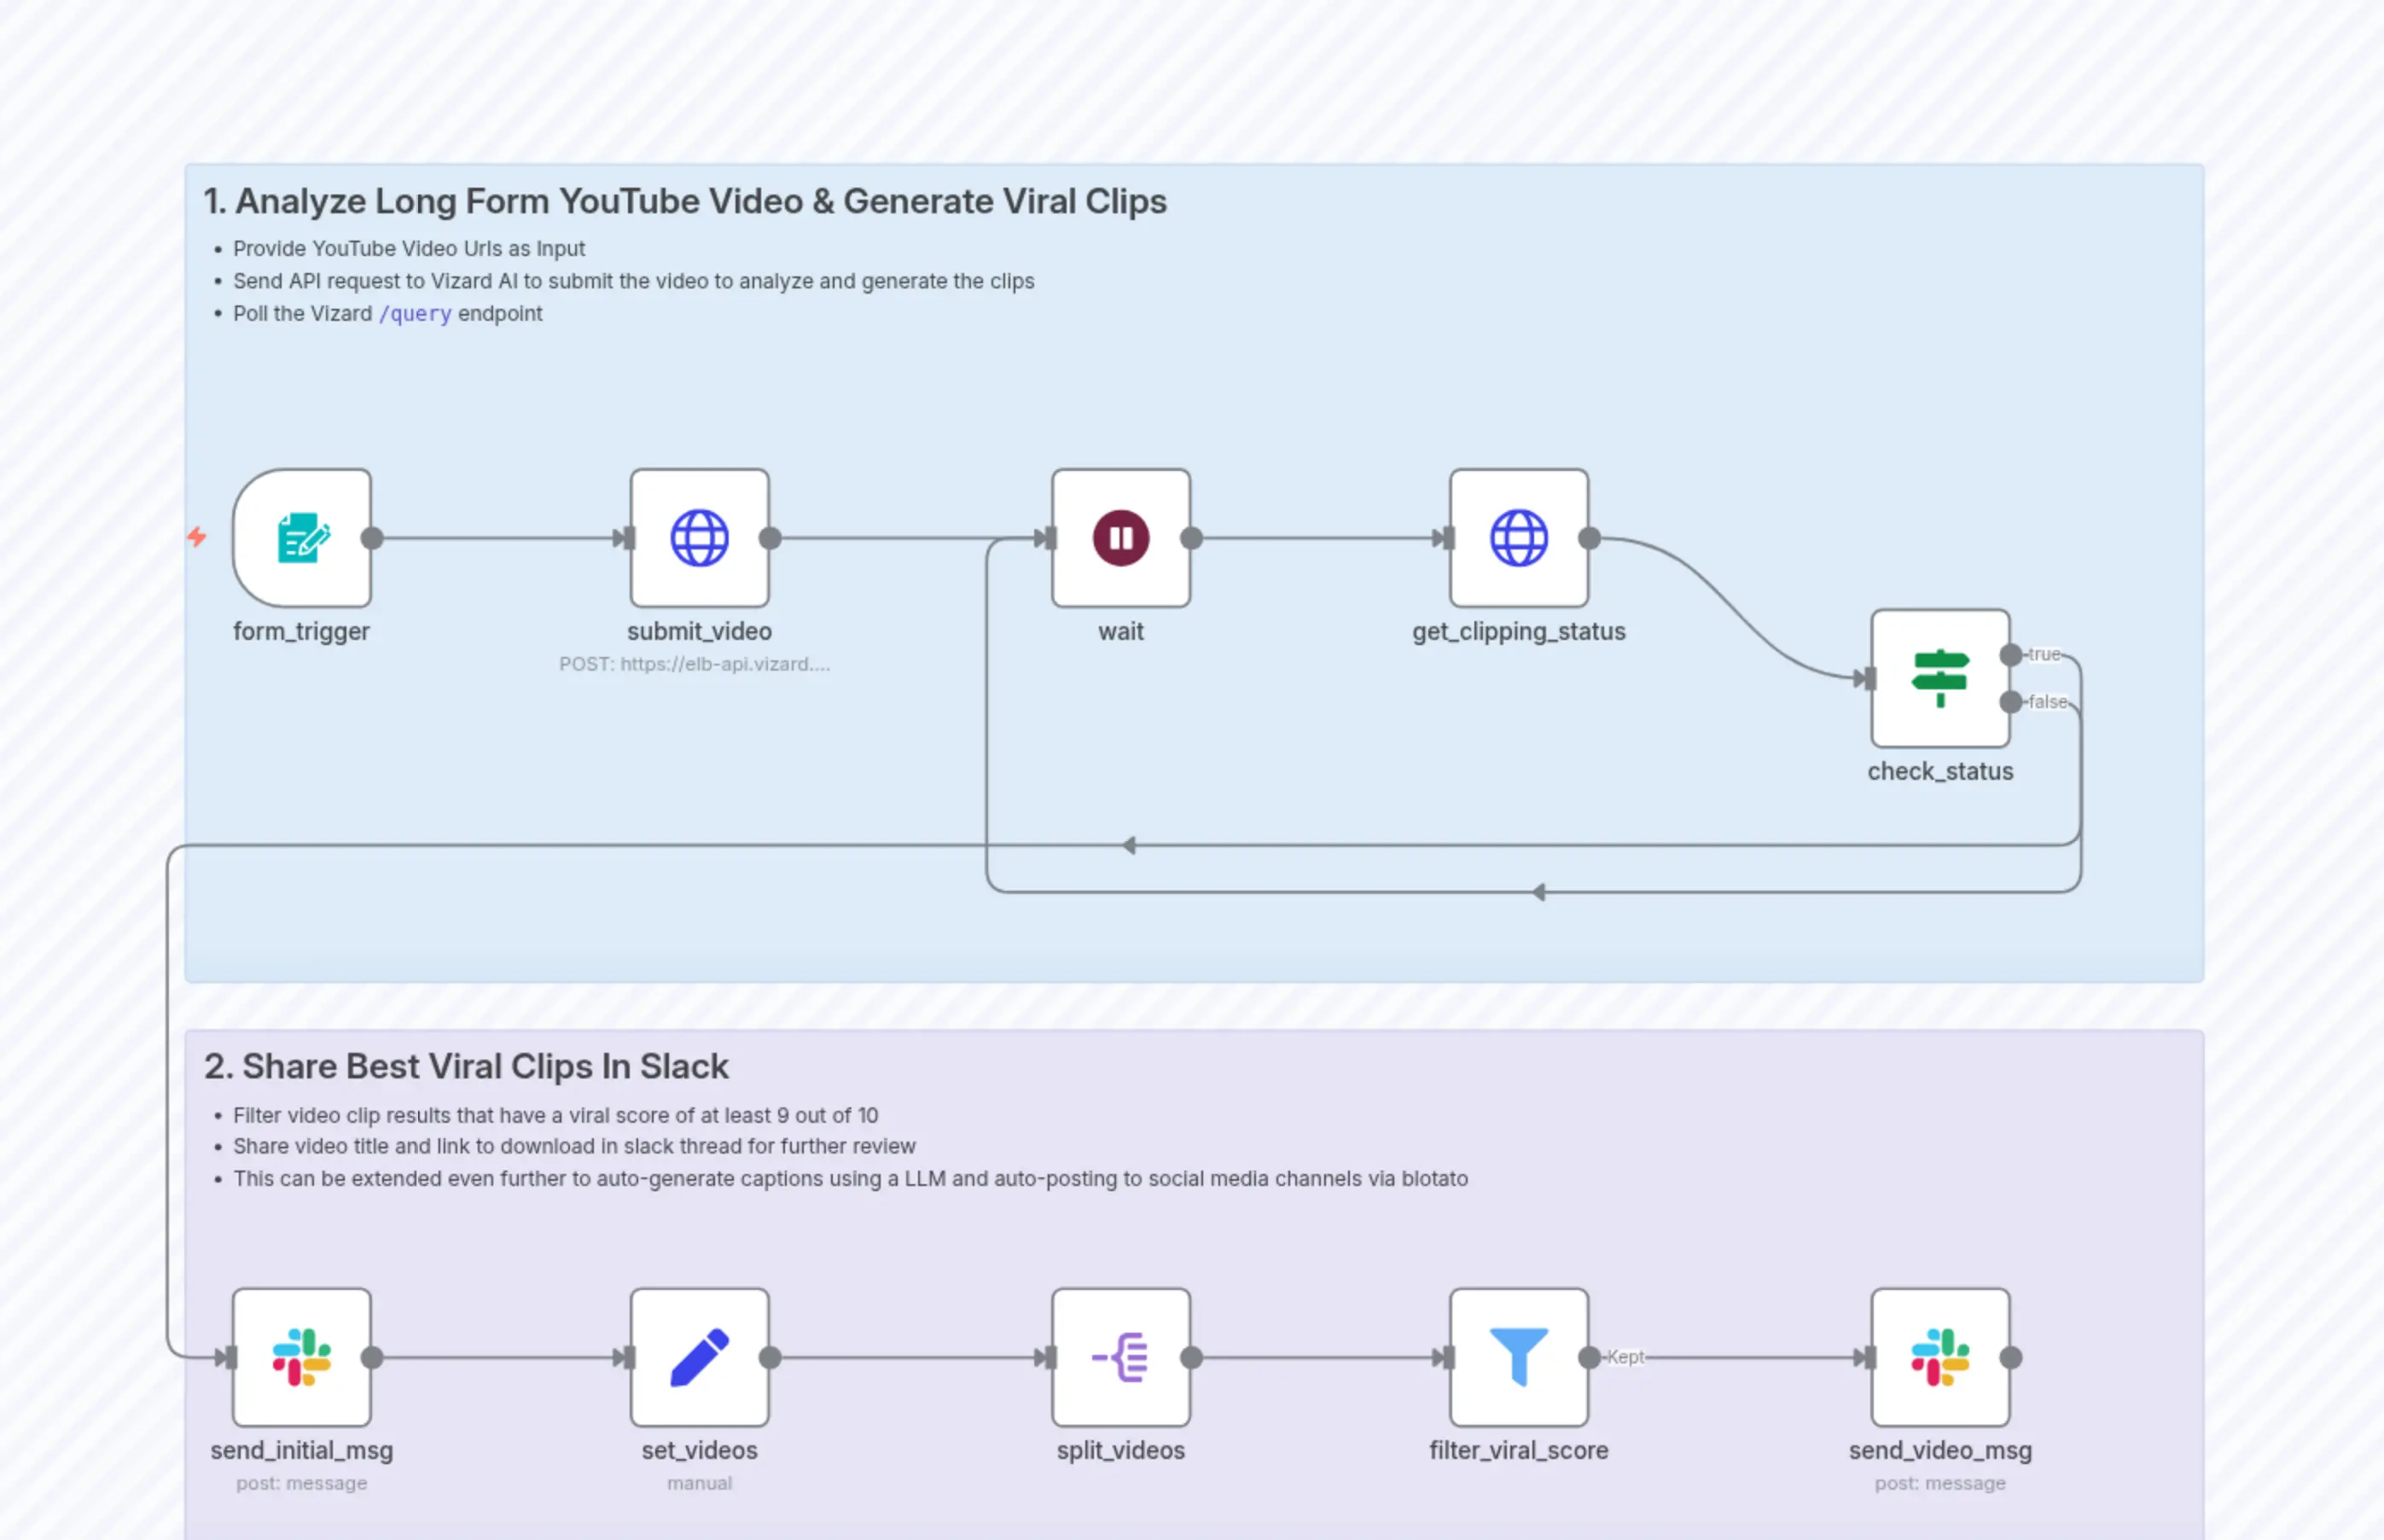2384x1540 pixels.
Task: Select the pause icon in the wait node
Action: tap(1120, 538)
